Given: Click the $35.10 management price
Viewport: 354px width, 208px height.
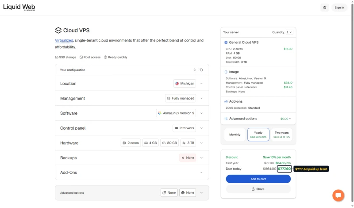Looking at the screenshot, I should click(288, 83).
